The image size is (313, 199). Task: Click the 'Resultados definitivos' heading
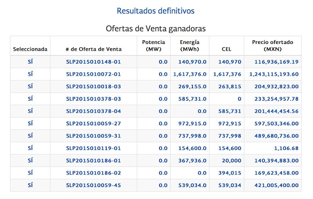point(156,10)
